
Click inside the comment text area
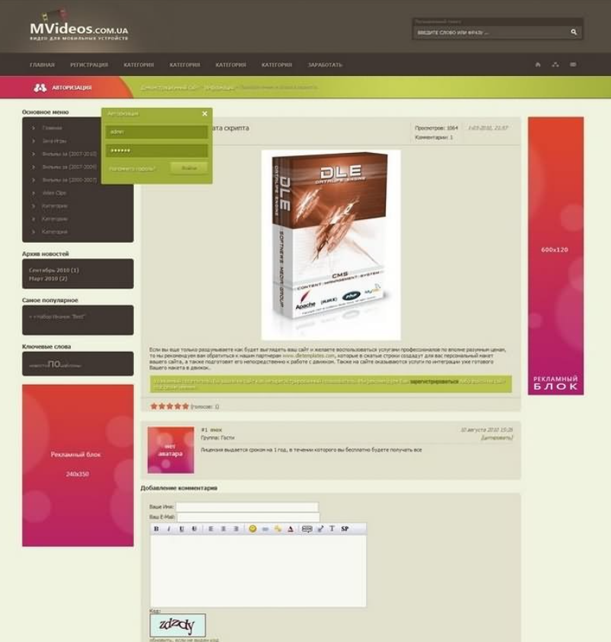pos(258,570)
